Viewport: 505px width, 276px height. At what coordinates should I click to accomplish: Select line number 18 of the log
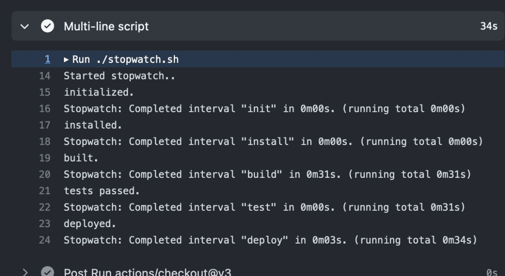pyautogui.click(x=45, y=142)
